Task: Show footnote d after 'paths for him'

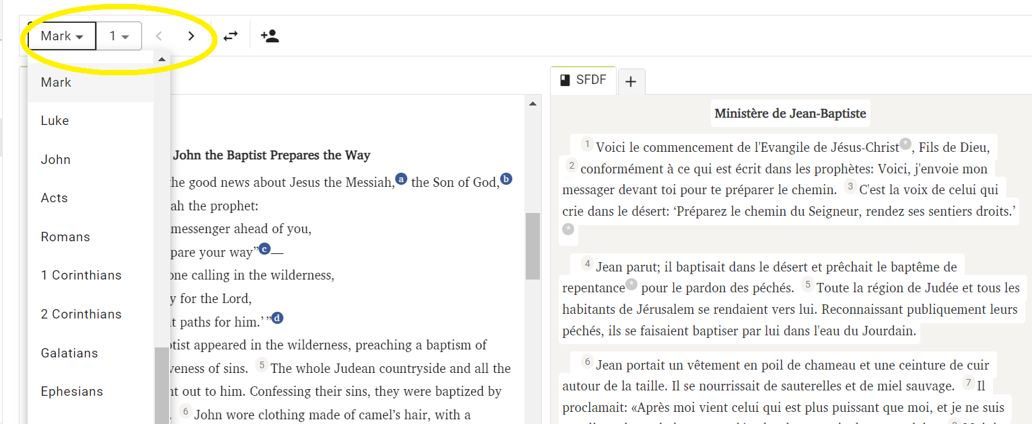Action: click(x=277, y=318)
